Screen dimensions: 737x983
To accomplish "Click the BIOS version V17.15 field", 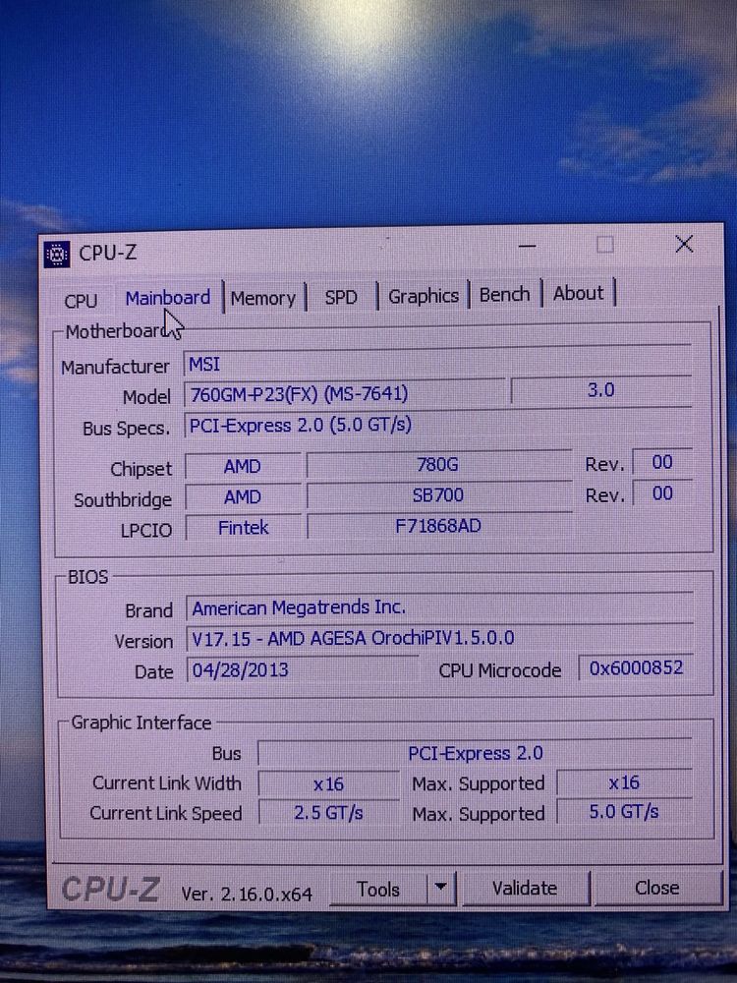I will pyautogui.click(x=439, y=638).
